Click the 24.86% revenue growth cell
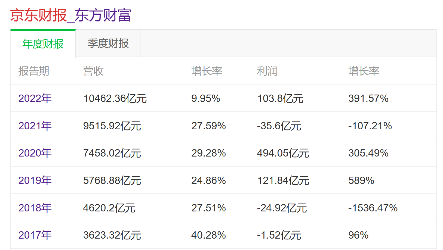This screenshot has width=443, height=250. tap(208, 180)
